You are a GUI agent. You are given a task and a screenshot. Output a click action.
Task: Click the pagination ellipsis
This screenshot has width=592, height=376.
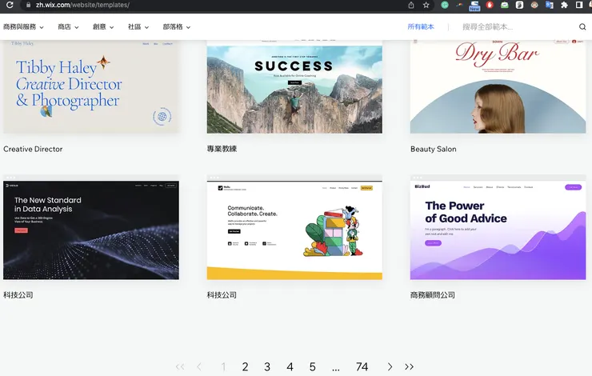336,369
